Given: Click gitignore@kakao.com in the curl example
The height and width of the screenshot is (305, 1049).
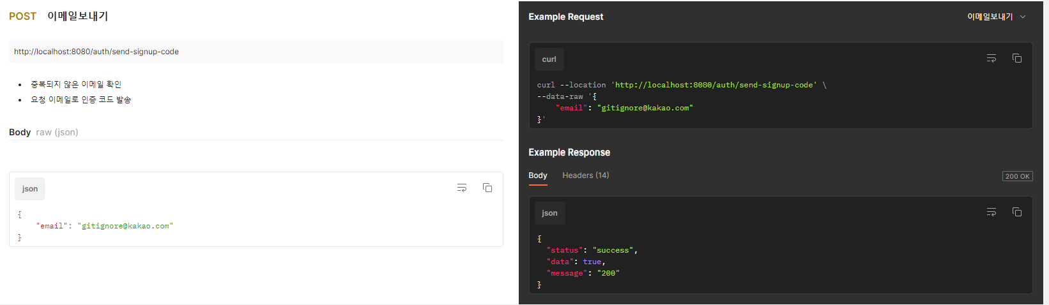Looking at the screenshot, I should click(645, 108).
